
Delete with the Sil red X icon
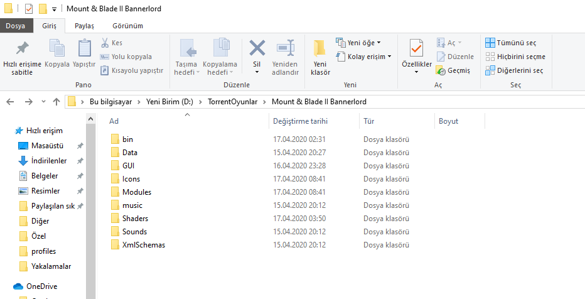(257, 48)
